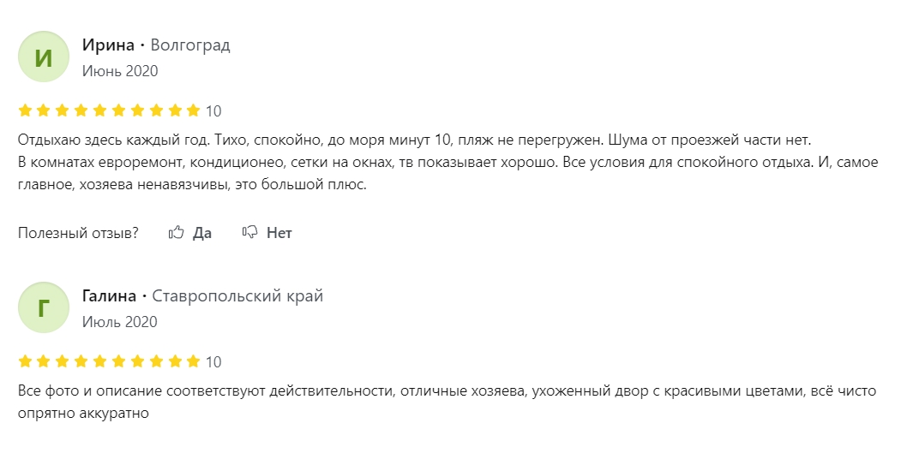Open reviewer name Ирина

pyautogui.click(x=108, y=45)
